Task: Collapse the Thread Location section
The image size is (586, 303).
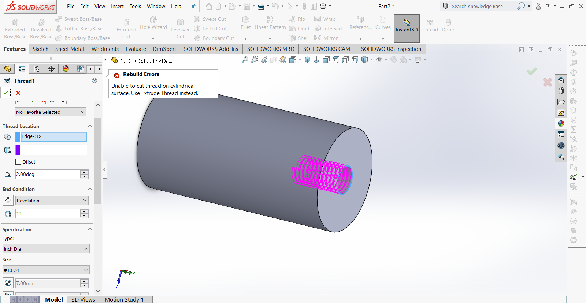Action: [90, 126]
